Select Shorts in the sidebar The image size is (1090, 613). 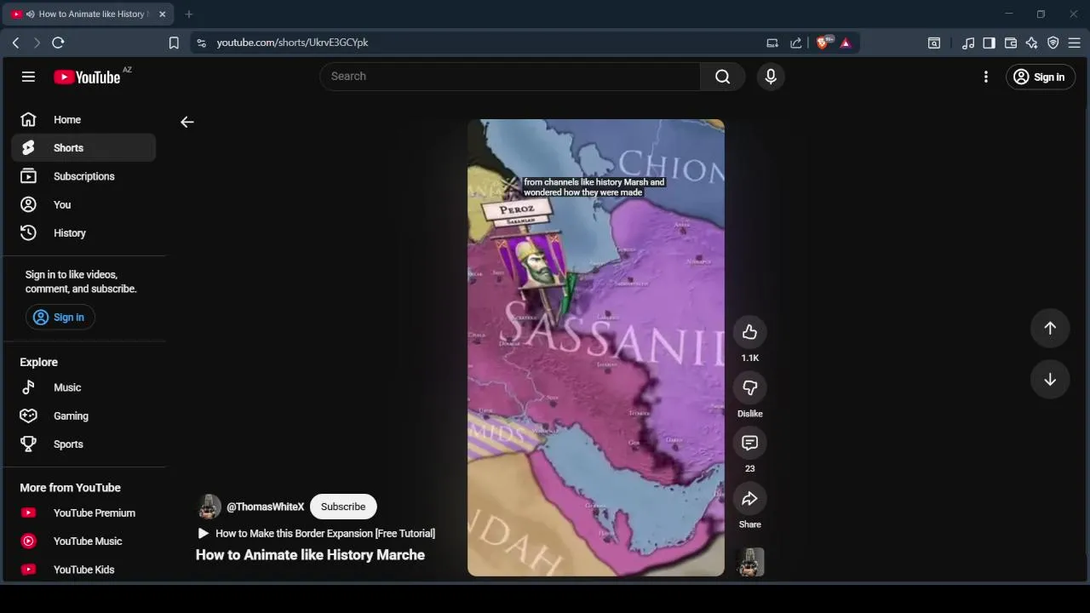tap(83, 148)
